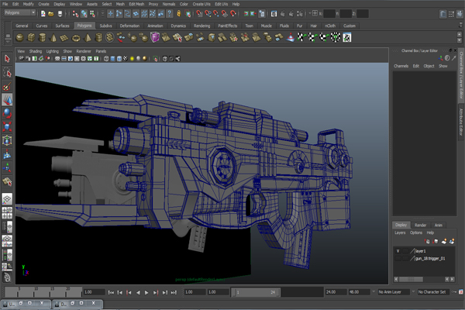Screen dimensions: 465x310
Task: Switch to the Animation shelf tab
Action: (x=155, y=26)
